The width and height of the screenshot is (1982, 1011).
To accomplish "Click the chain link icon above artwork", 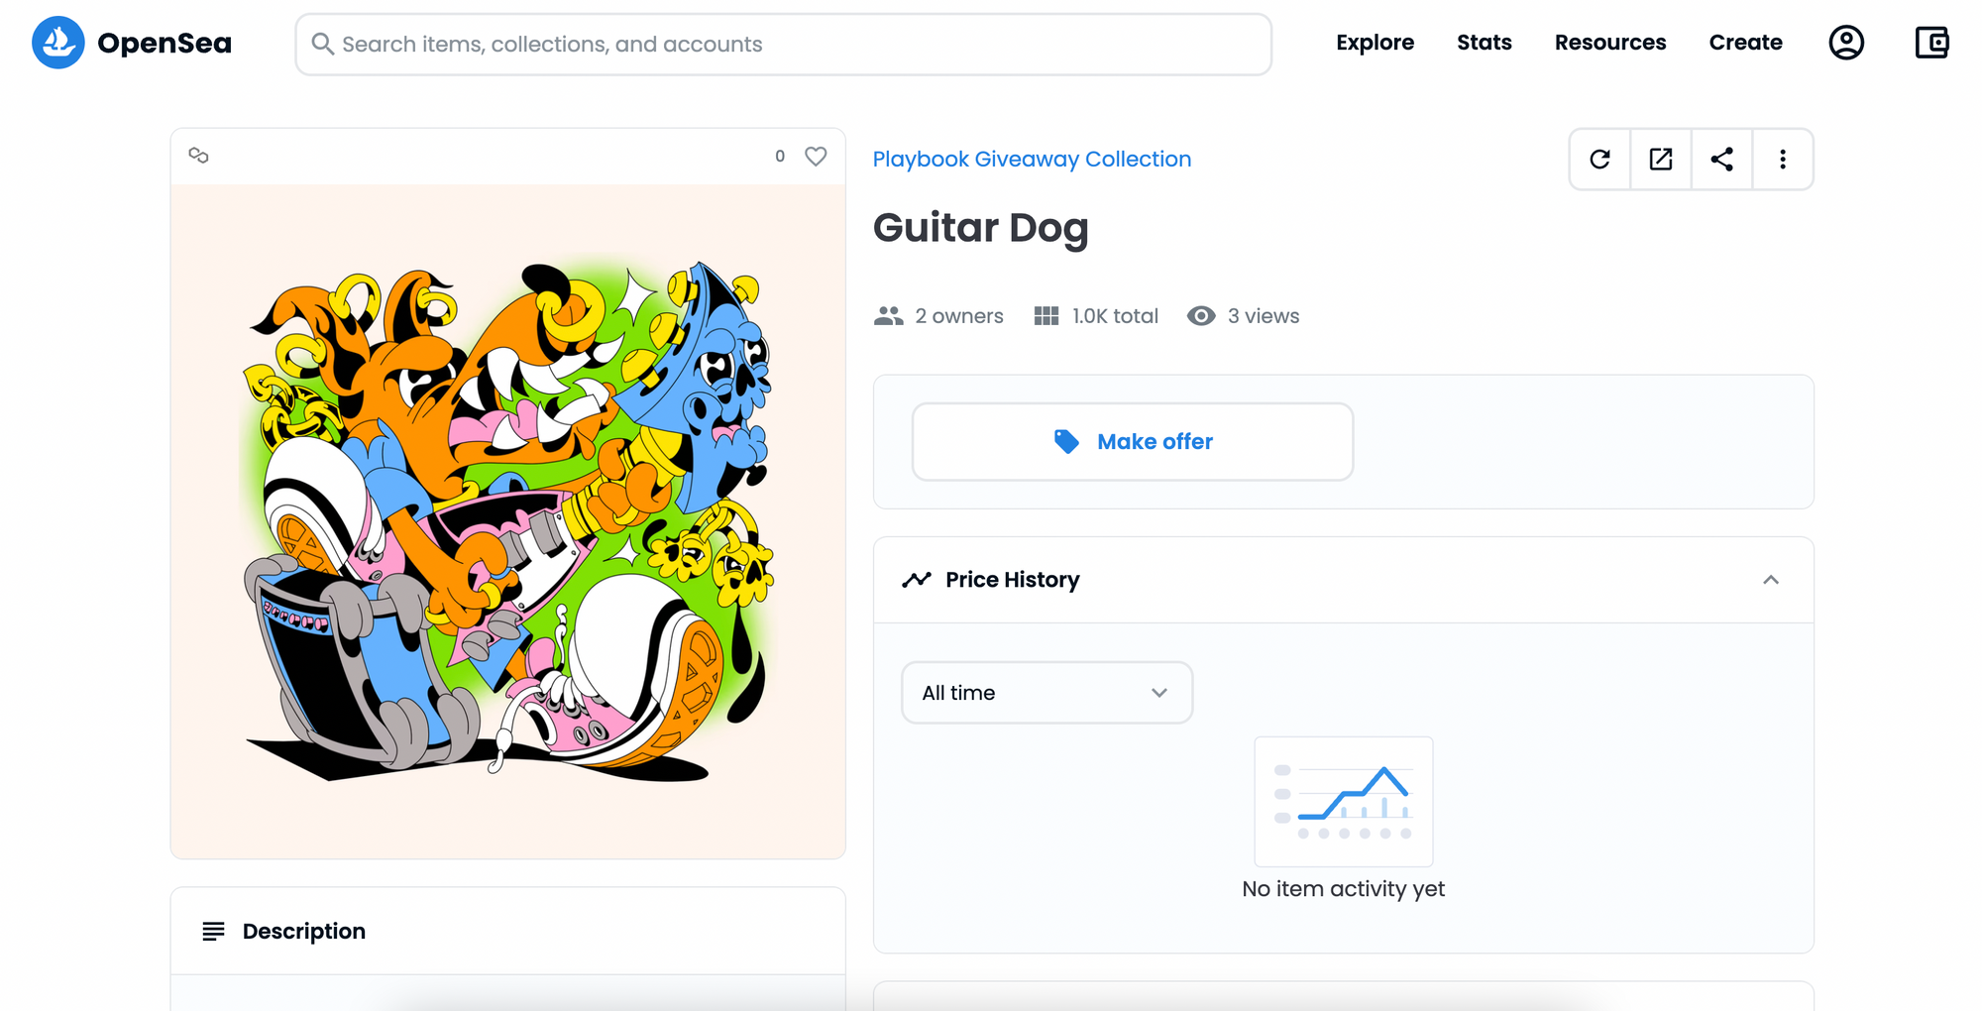I will tap(198, 156).
